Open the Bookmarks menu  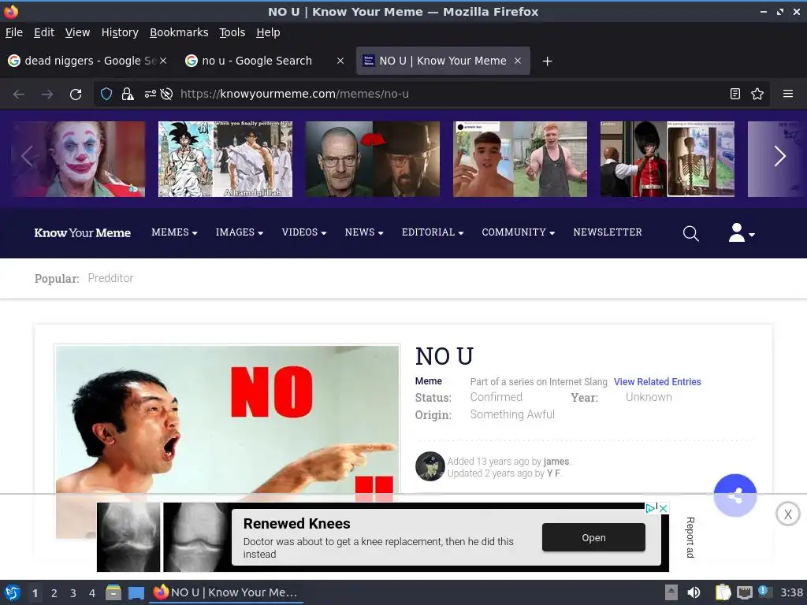[x=179, y=32]
